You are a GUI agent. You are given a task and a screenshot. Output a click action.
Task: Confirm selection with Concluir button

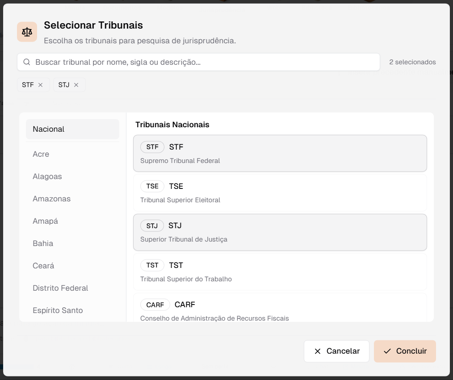405,351
